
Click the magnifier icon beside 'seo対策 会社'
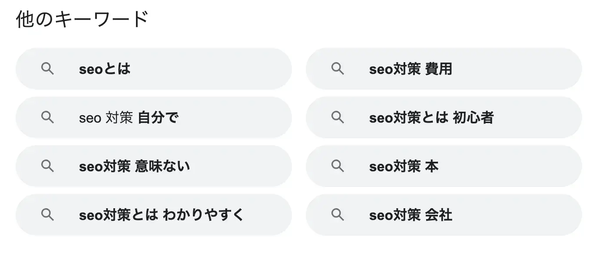coord(338,215)
